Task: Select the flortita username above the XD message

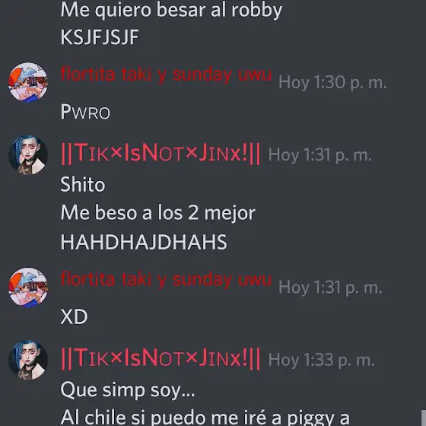Action: tap(166, 280)
